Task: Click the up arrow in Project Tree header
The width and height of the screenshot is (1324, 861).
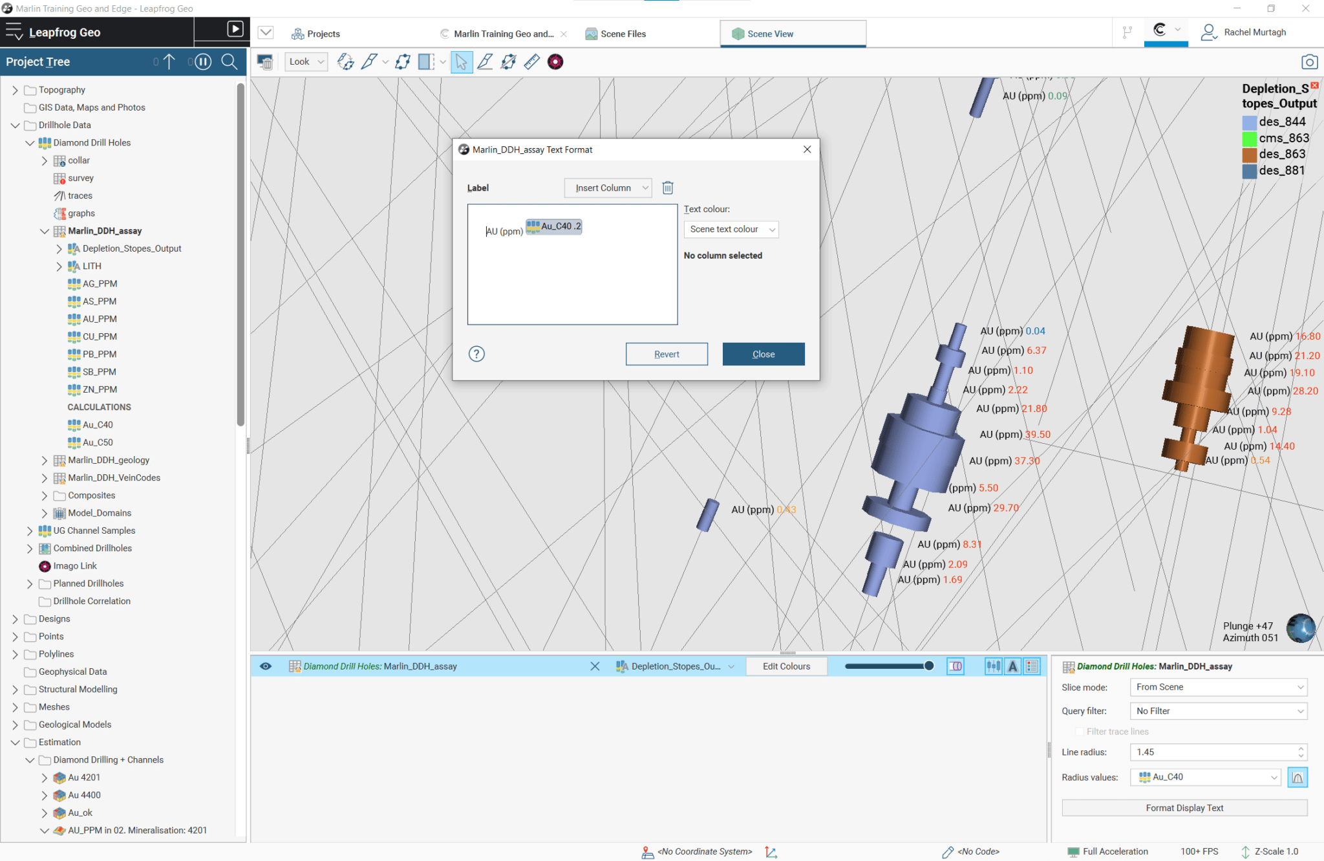Action: tap(169, 61)
